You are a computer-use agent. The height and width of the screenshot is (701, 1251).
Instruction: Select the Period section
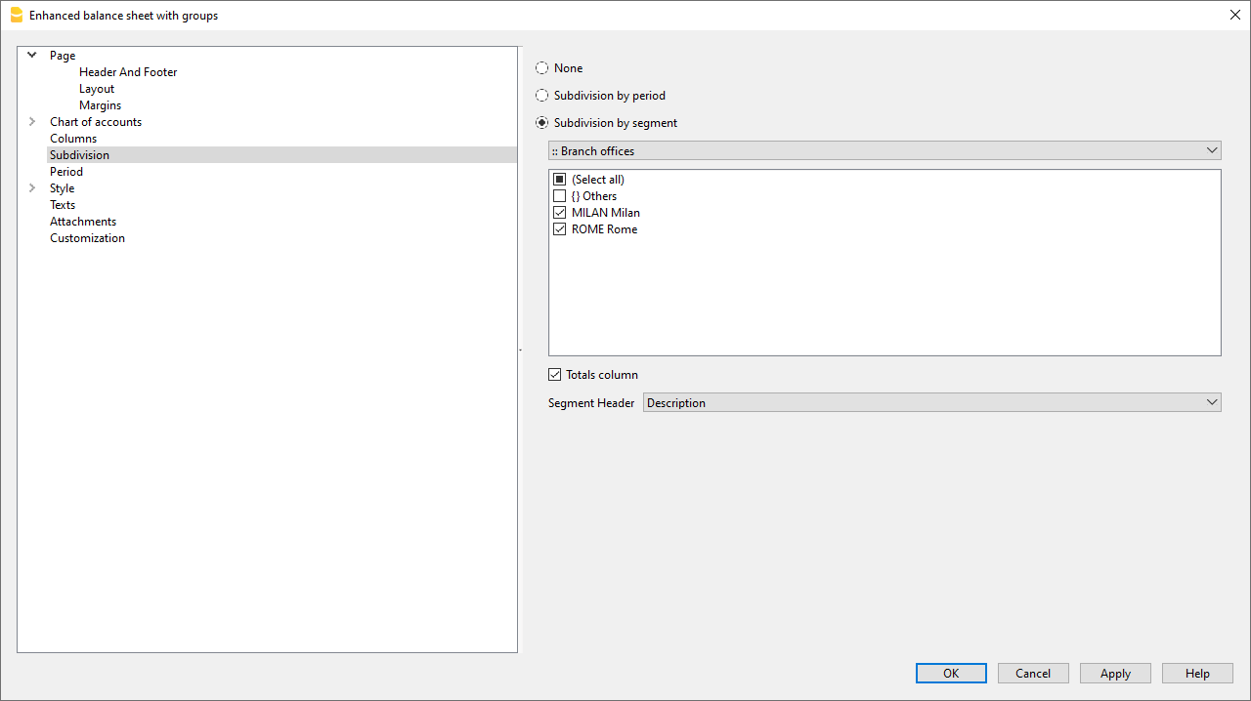click(x=66, y=172)
